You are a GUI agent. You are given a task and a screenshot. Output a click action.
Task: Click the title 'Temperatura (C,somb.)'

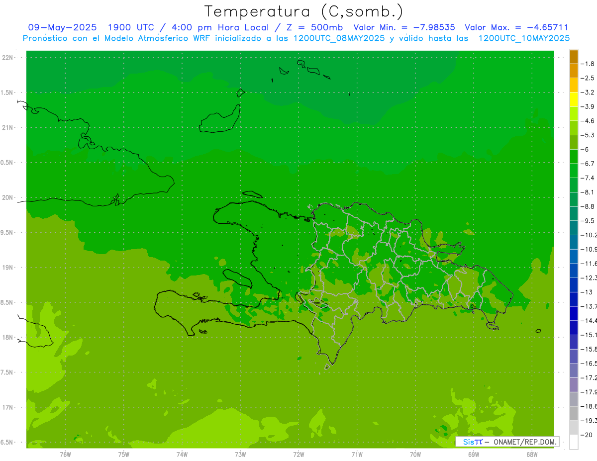[x=304, y=11]
